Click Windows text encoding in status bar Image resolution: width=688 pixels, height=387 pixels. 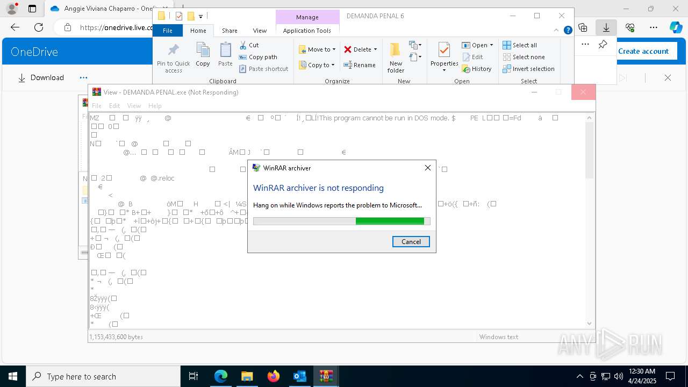pyautogui.click(x=498, y=337)
